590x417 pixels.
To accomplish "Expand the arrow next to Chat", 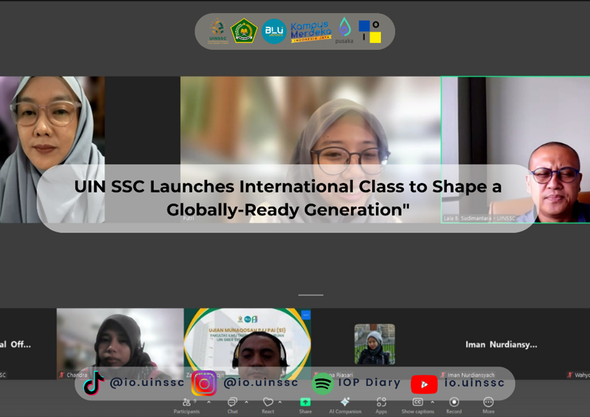I will tap(246, 402).
